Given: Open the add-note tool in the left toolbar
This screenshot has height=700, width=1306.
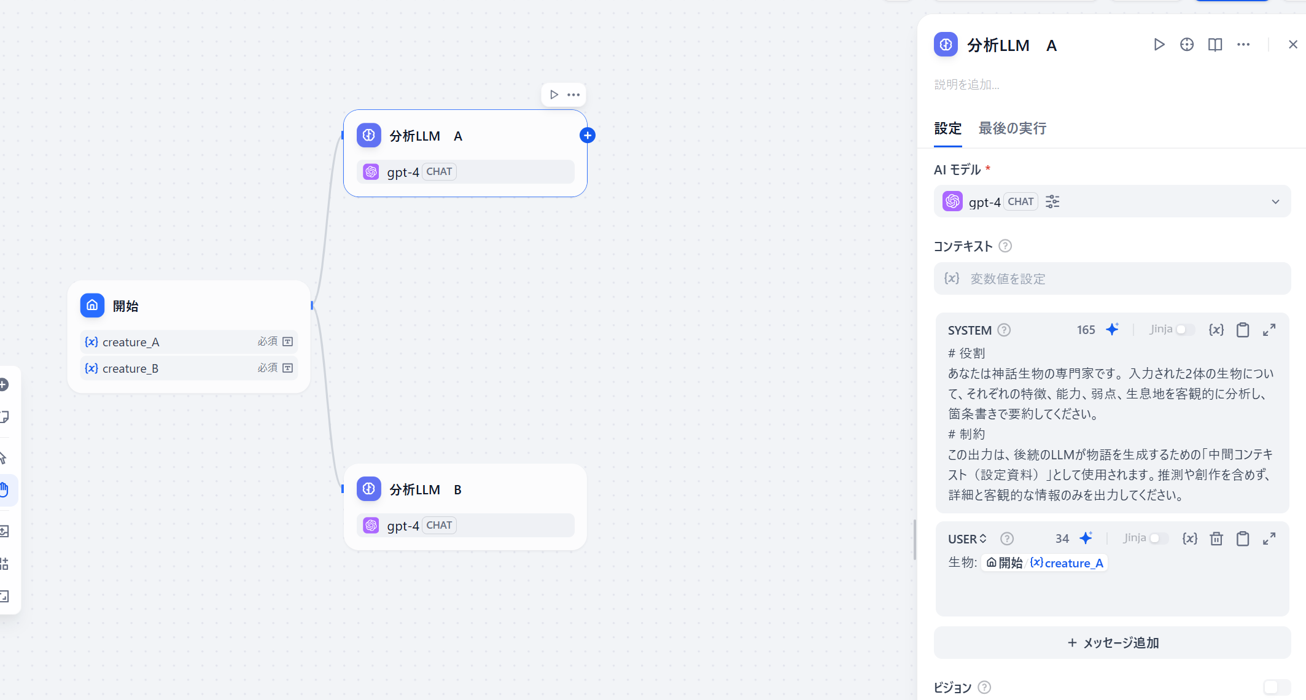Looking at the screenshot, I should click(x=4, y=417).
